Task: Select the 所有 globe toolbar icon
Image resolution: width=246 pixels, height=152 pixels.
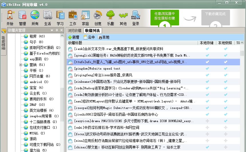Action: (35, 18)
